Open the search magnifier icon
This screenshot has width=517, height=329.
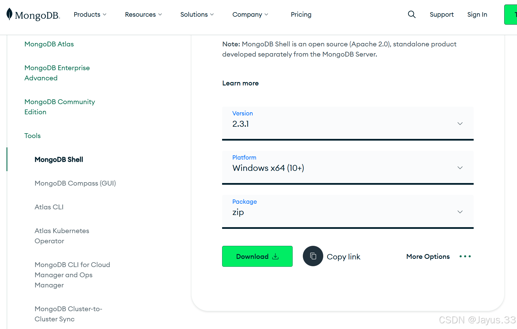pyautogui.click(x=412, y=14)
